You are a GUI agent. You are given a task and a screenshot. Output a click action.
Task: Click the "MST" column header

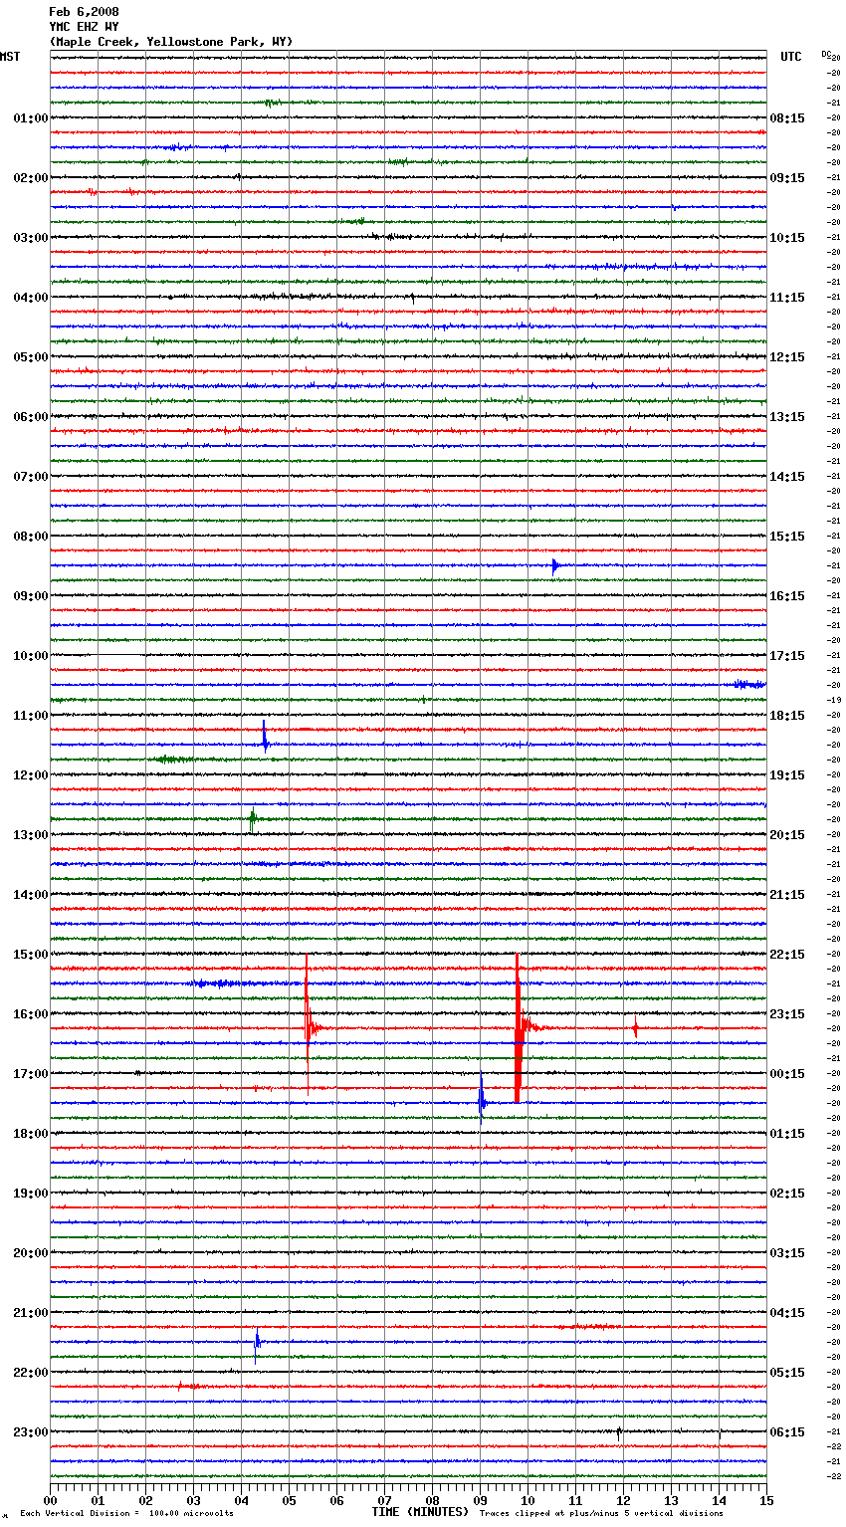10,57
